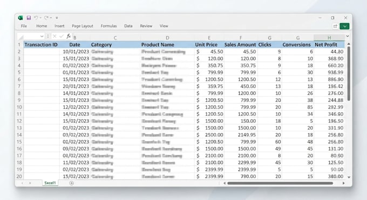The height and width of the screenshot is (200, 367).
Task: Save the workbook with the purple disk icon
Action: [x=29, y=18]
